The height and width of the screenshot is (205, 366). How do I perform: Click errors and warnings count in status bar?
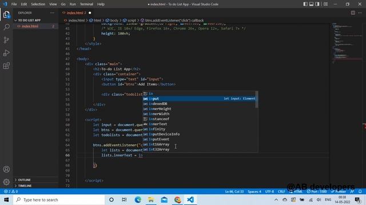[x=11, y=191]
